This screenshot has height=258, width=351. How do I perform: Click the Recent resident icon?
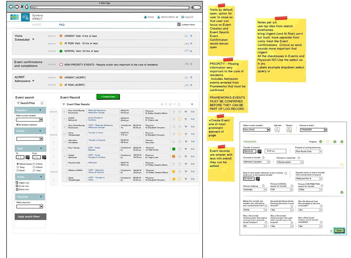[289, 130]
